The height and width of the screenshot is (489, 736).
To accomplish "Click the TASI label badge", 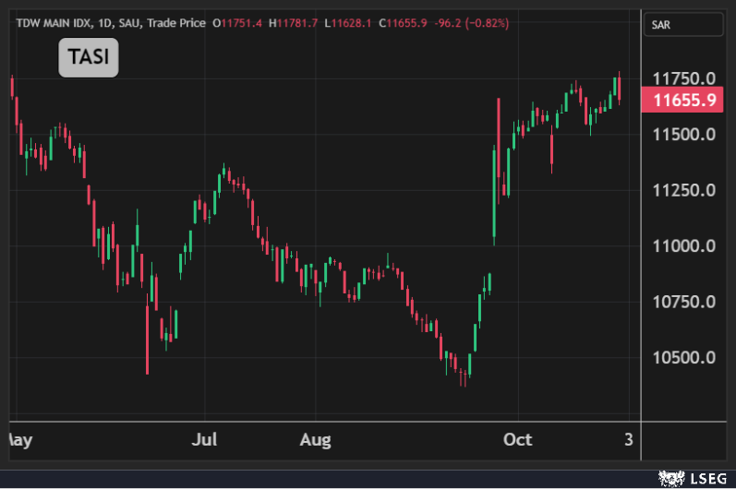I will [x=89, y=58].
